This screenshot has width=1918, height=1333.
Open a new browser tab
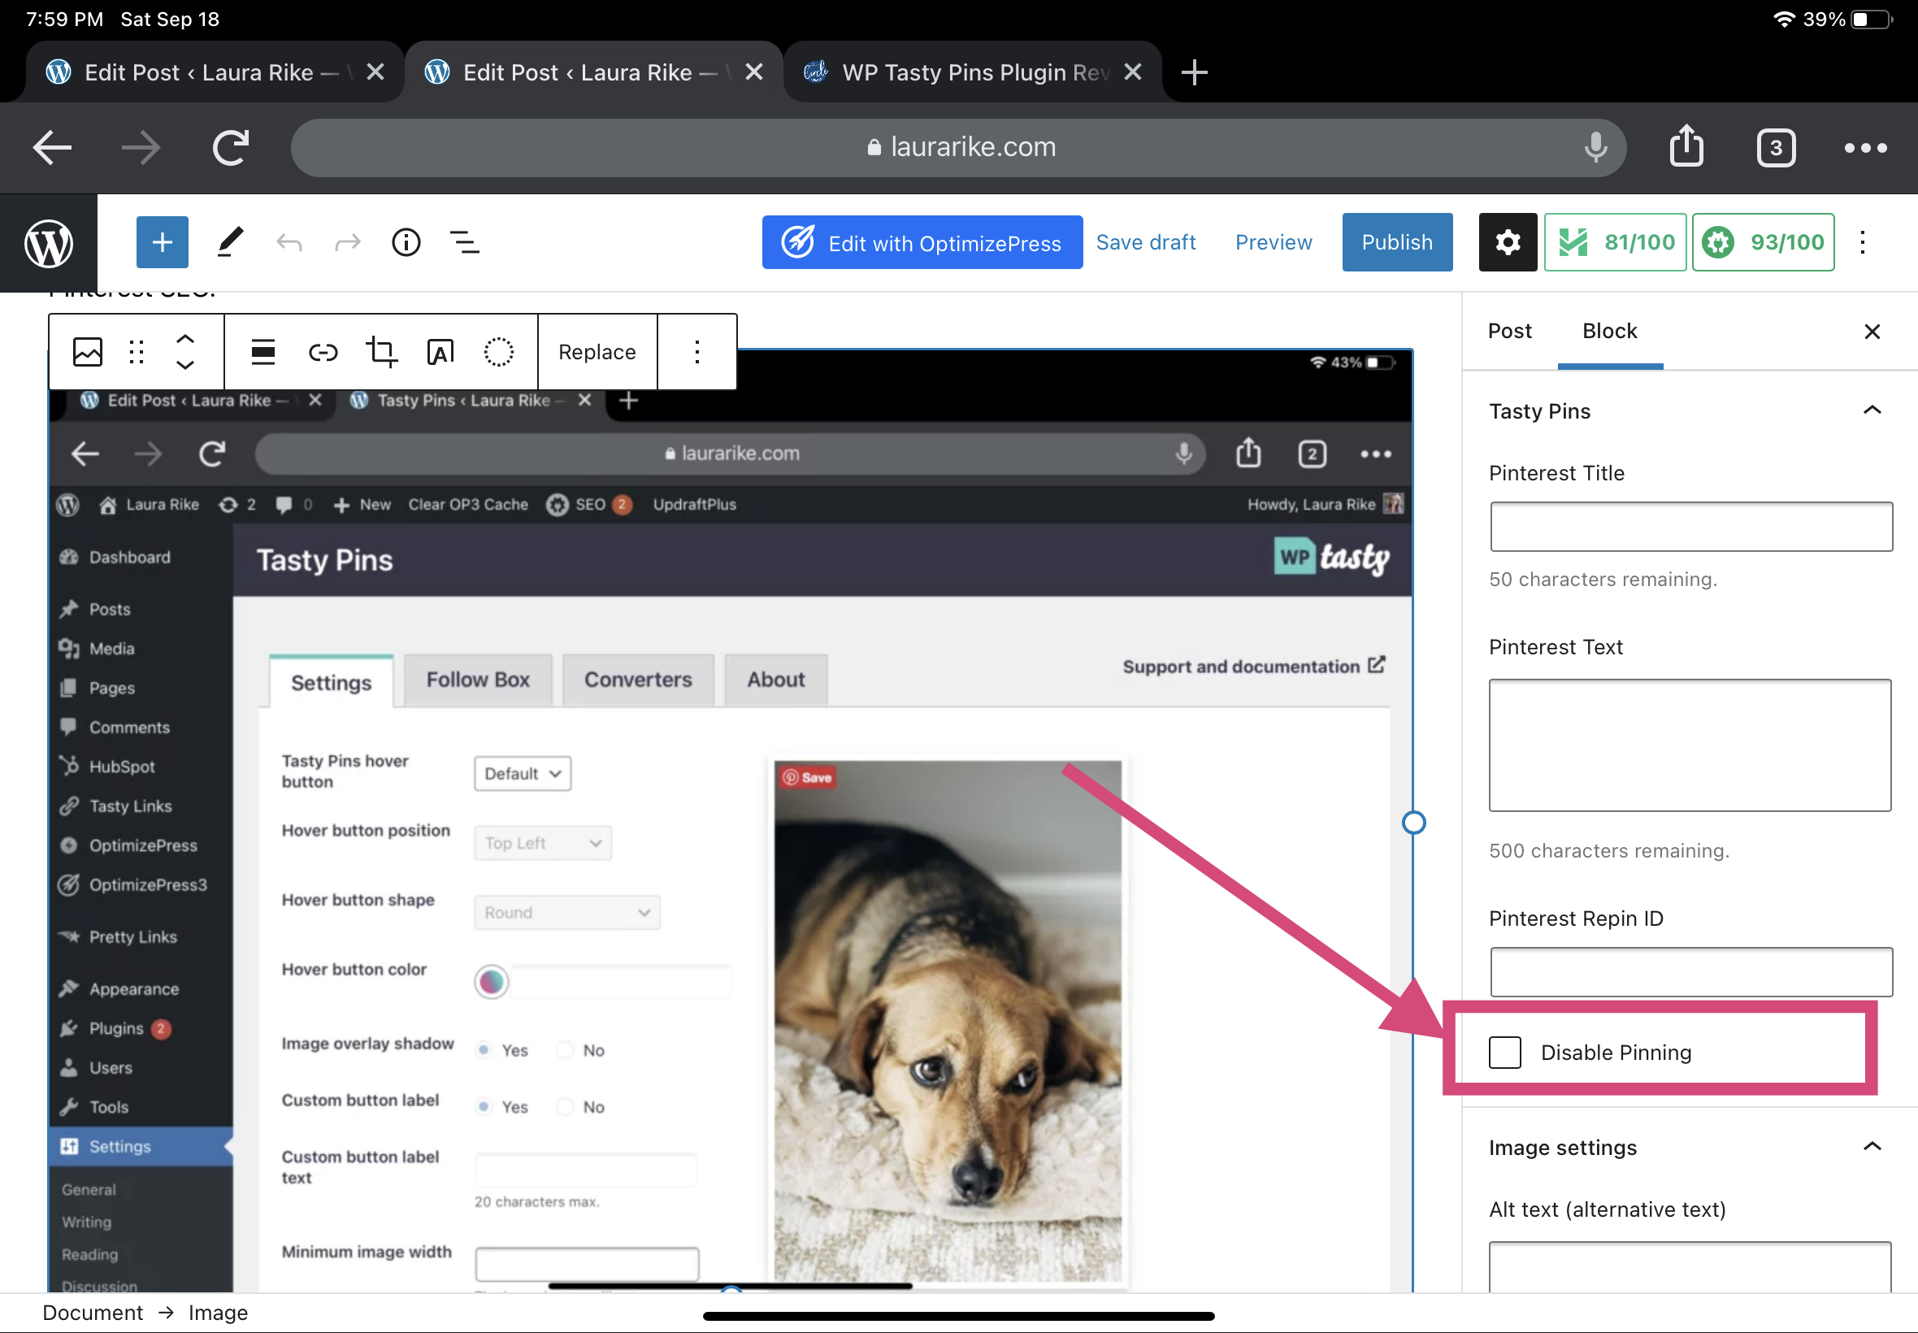1194,72
